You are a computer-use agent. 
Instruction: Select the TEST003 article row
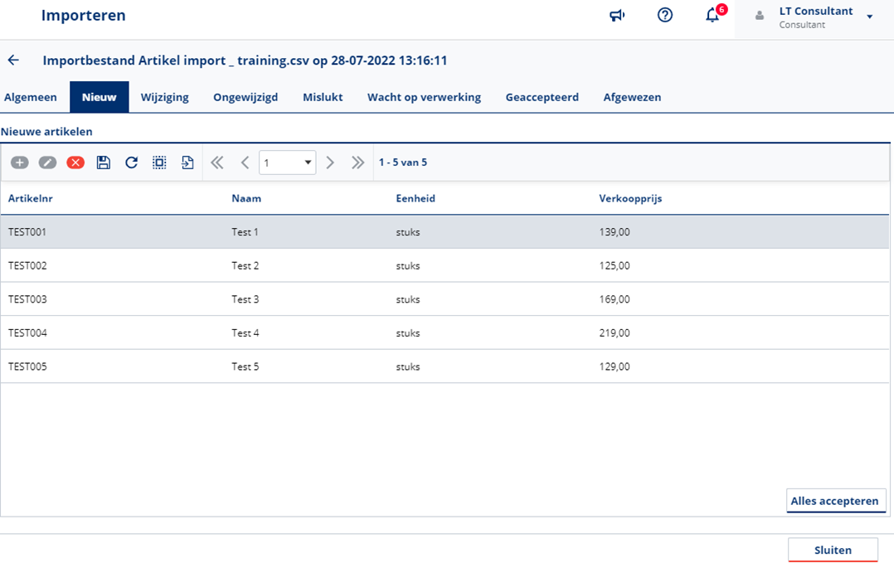pyautogui.click(x=27, y=299)
